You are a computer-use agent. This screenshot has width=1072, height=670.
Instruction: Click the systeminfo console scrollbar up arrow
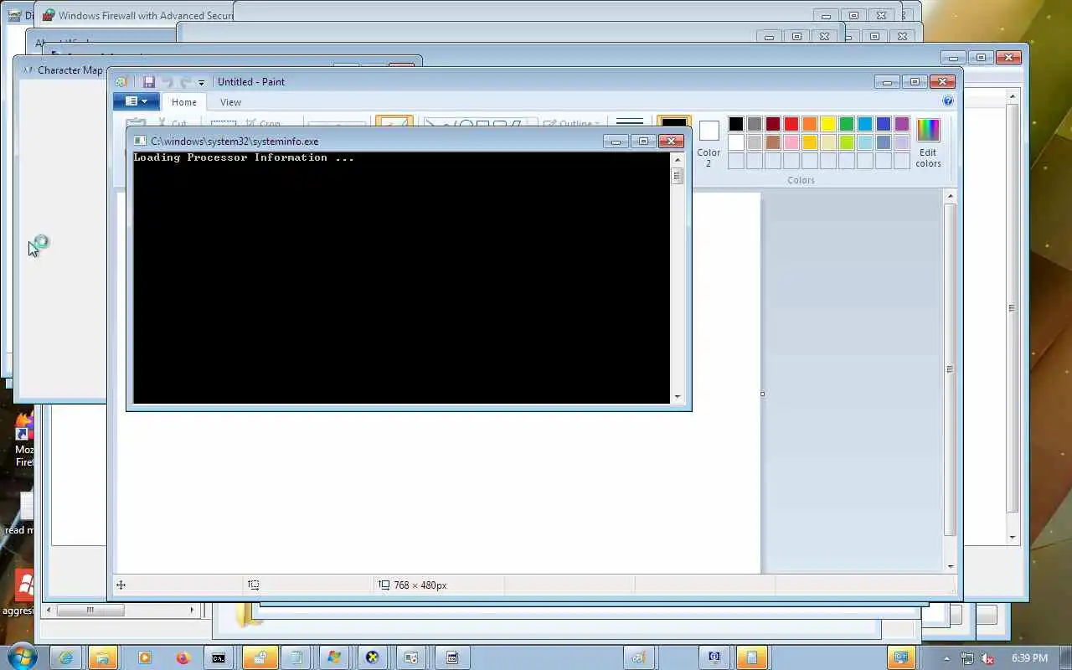678,159
